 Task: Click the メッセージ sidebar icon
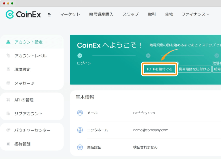[8, 83]
